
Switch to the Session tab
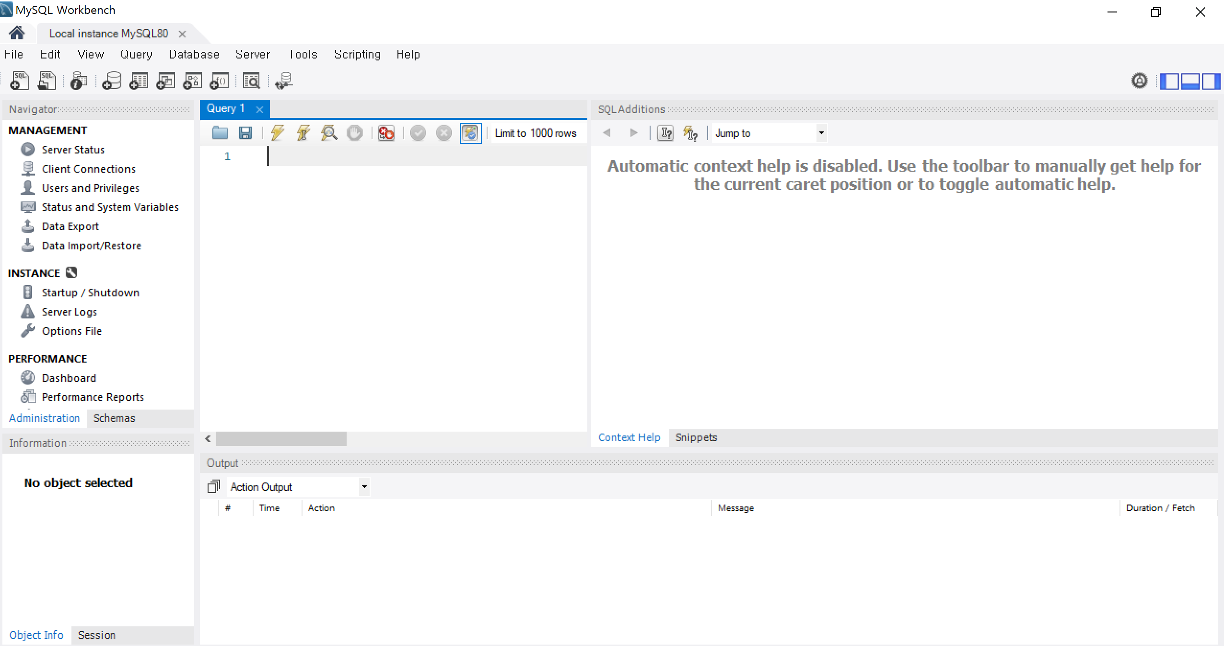[x=96, y=635]
